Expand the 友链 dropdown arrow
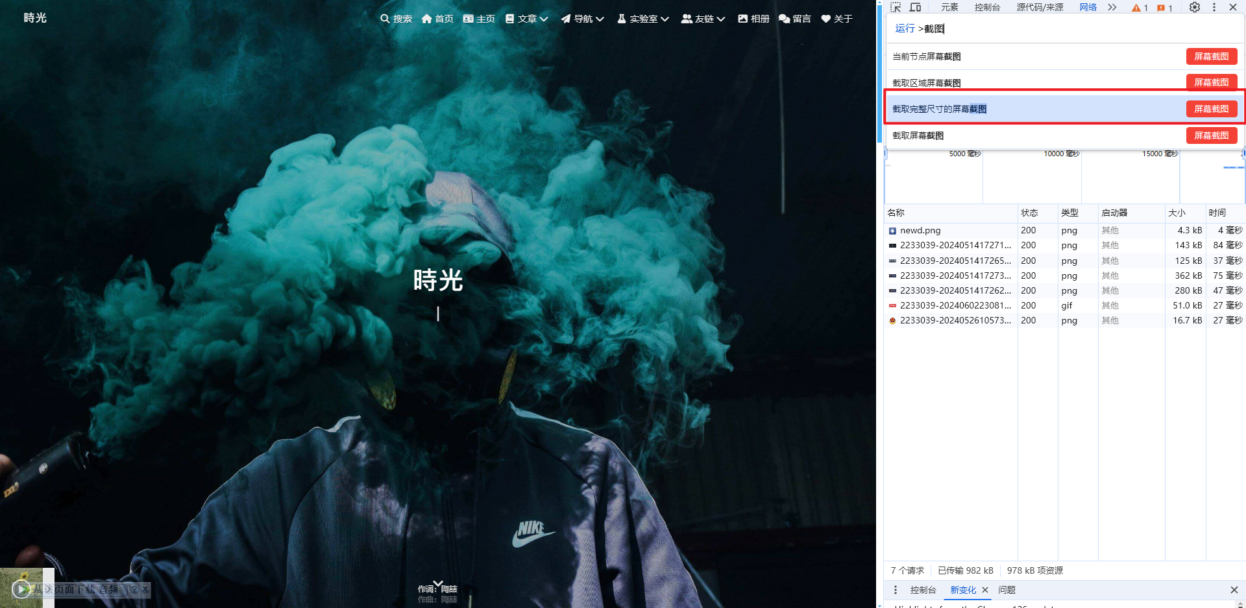Viewport: 1246px width, 608px height. [x=720, y=19]
